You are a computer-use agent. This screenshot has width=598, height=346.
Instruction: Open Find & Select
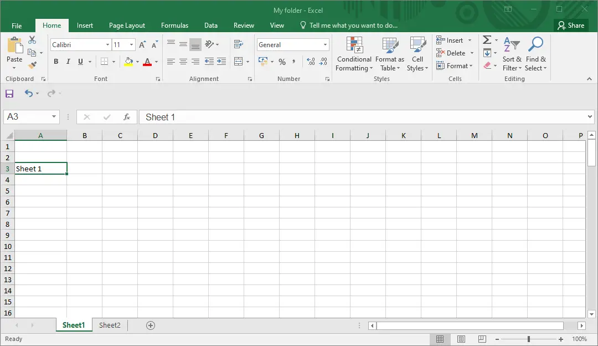click(536, 54)
